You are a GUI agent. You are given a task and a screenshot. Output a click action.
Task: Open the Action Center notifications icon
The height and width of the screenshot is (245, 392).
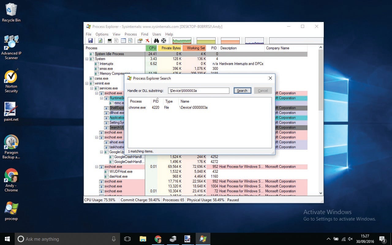pyautogui.click(x=383, y=239)
